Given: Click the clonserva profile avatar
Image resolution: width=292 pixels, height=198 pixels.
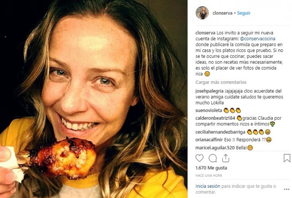Looking at the screenshot, I should (x=202, y=13).
